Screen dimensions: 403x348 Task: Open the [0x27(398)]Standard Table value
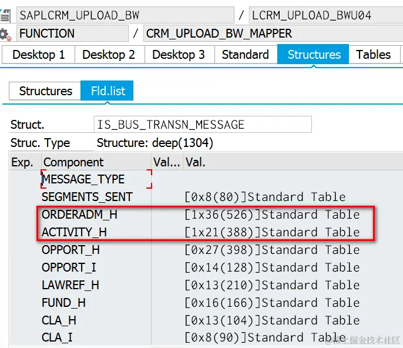tap(272, 250)
